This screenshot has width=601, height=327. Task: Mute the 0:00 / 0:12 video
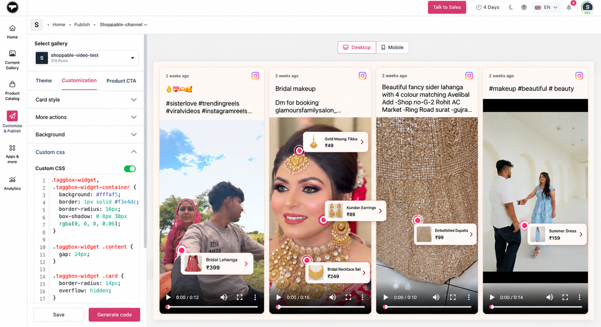coord(224,297)
